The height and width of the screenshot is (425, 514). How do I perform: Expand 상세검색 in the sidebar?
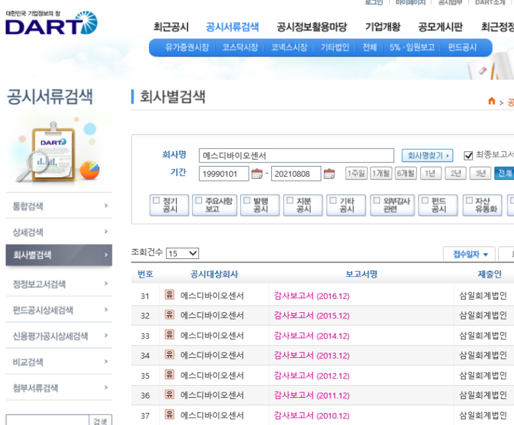click(x=59, y=232)
